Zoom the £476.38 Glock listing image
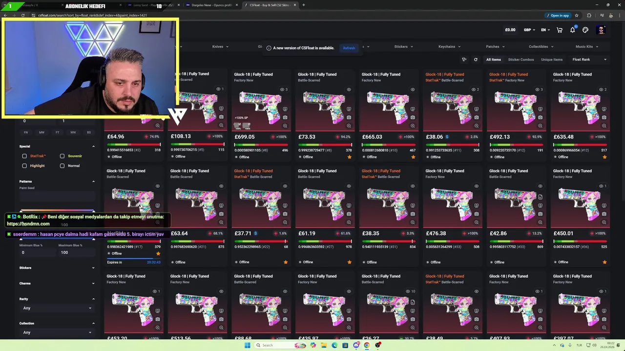This screenshot has width=625, height=351. pos(477,222)
